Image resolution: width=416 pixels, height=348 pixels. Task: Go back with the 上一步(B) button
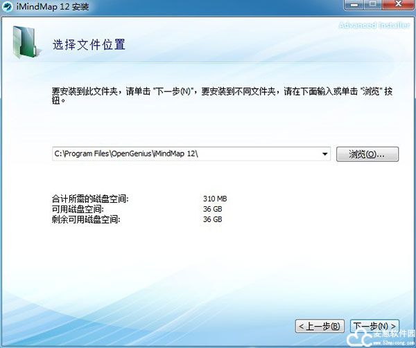320,326
